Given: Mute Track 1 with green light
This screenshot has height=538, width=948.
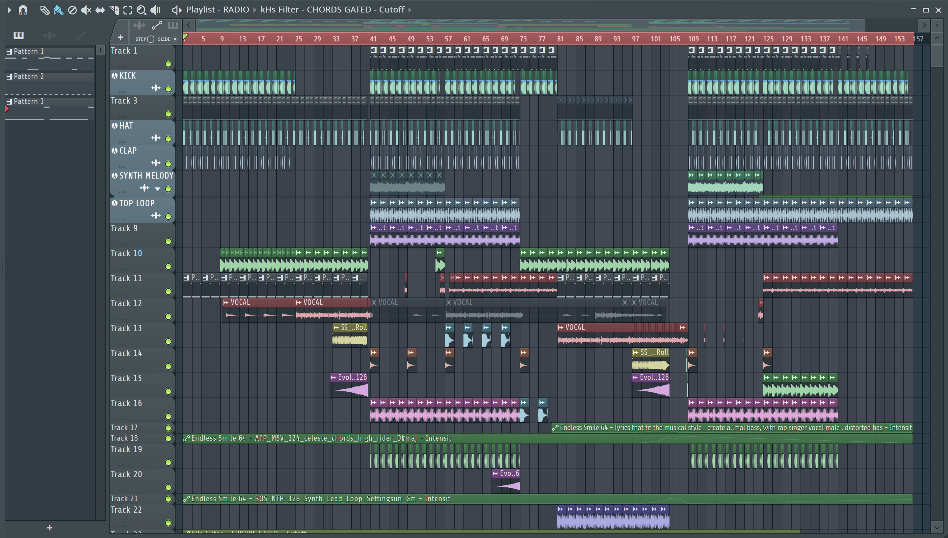Looking at the screenshot, I should [168, 64].
